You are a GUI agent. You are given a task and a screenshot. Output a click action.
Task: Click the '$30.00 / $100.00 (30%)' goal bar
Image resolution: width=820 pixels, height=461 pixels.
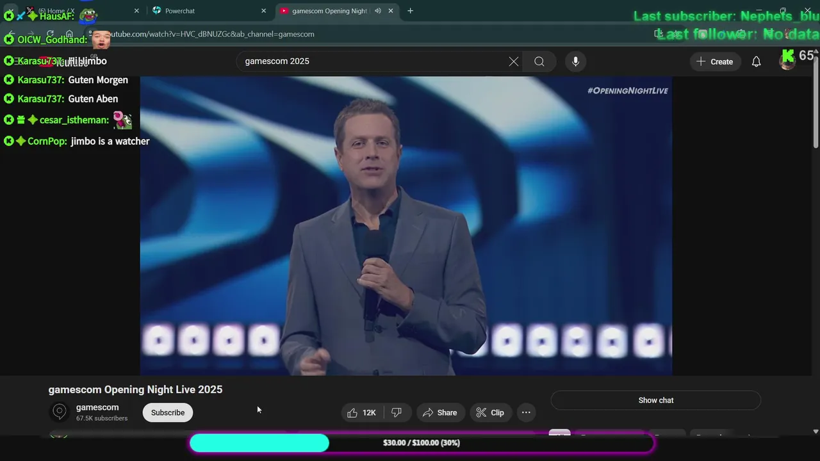pos(422,442)
